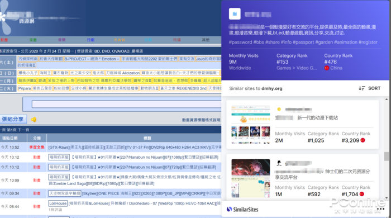The width and height of the screenshot is (391, 218).
Task: Open the 音樂 navigation tab
Action: point(61,40)
